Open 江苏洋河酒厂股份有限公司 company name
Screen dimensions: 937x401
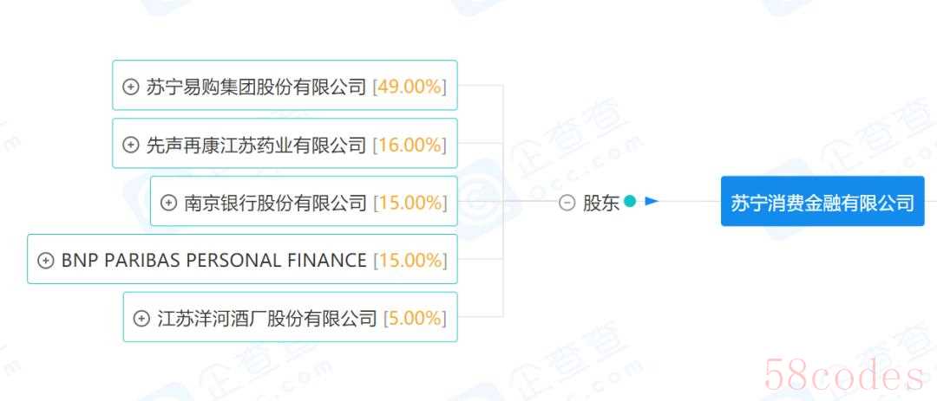pos(267,319)
